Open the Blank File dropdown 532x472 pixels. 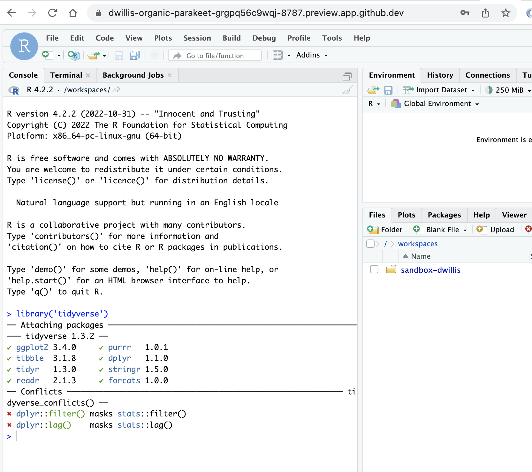440,230
